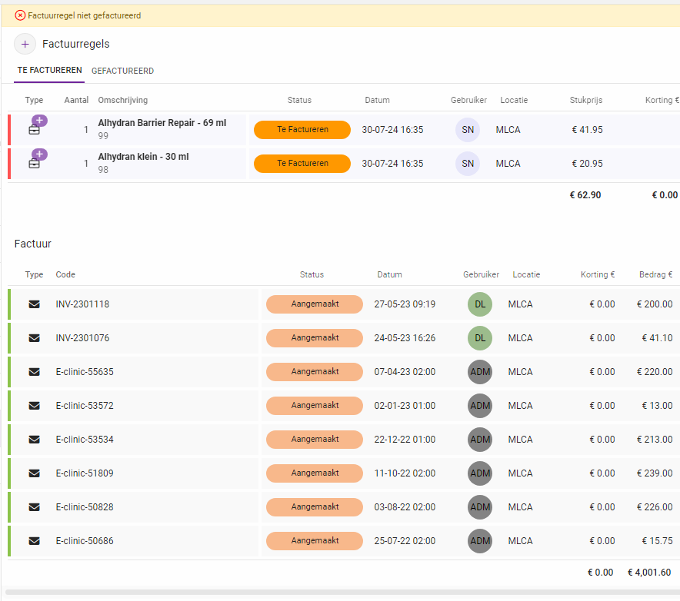Click error icon in the yellow warning banner
Viewport: 680px width, 601px height.
tap(20, 15)
